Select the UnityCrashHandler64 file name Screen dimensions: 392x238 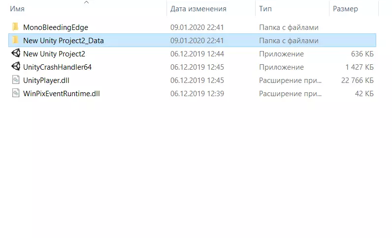tap(57, 67)
